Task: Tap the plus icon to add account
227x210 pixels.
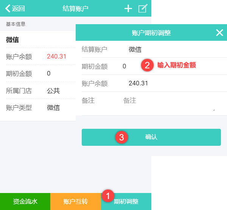Action: pyautogui.click(x=128, y=9)
